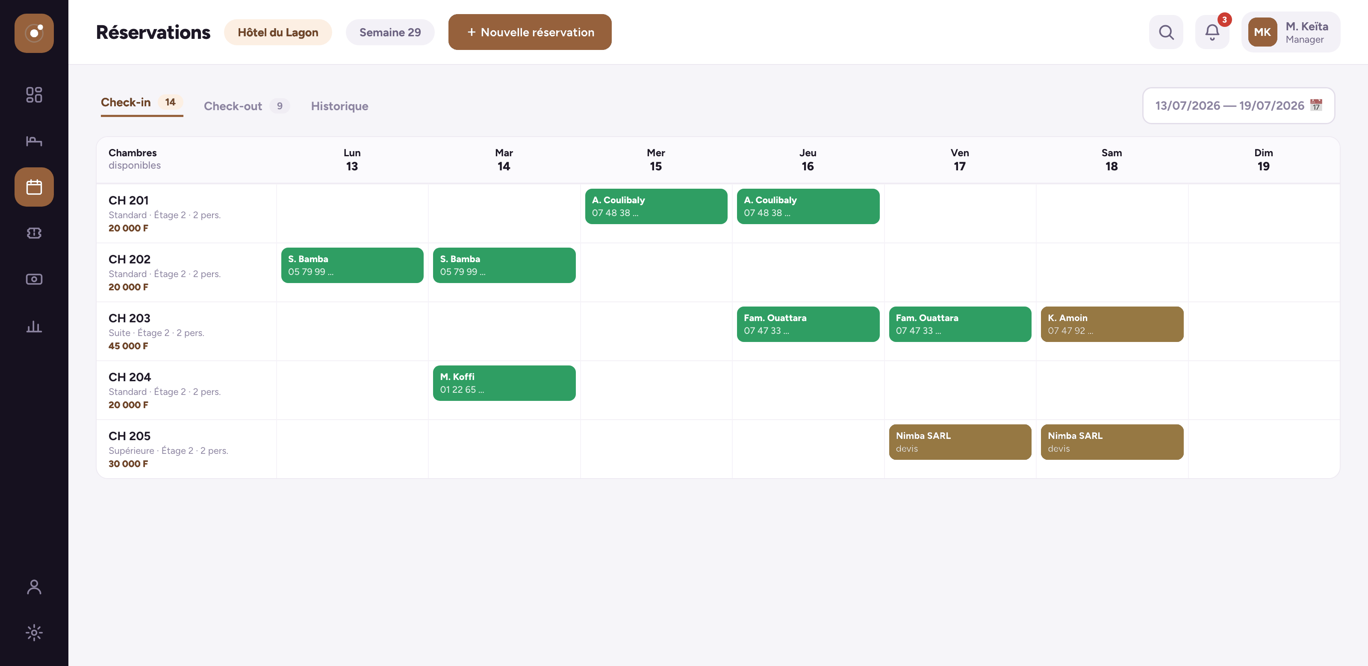
Task: Open the dashboard grid icon
Action: click(34, 94)
